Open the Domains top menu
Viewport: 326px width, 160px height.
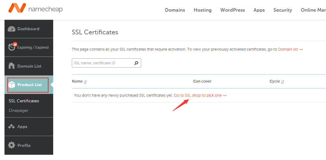(175, 10)
